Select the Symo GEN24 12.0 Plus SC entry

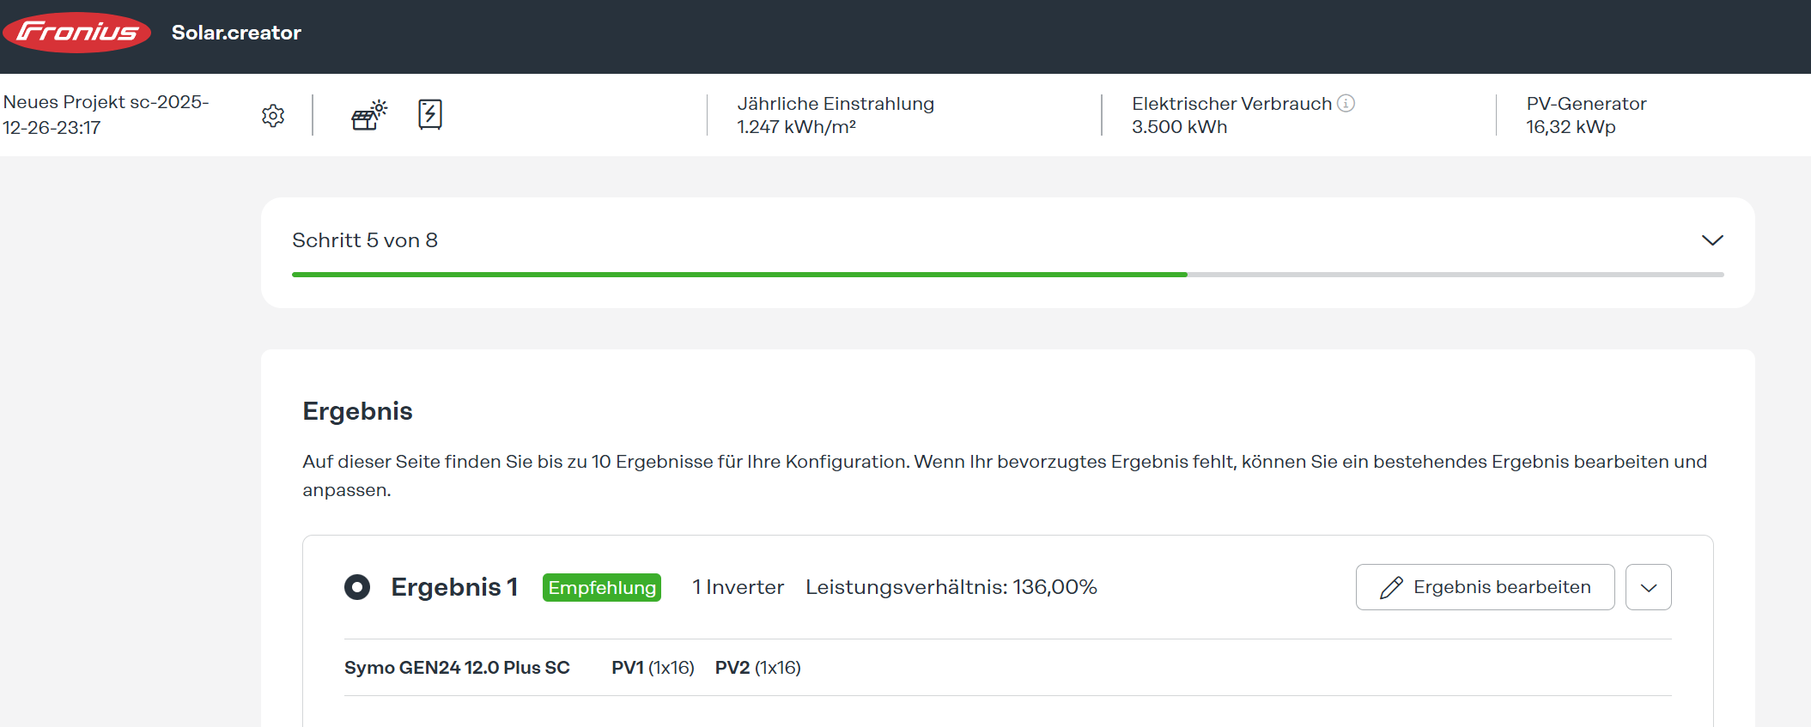tap(457, 668)
